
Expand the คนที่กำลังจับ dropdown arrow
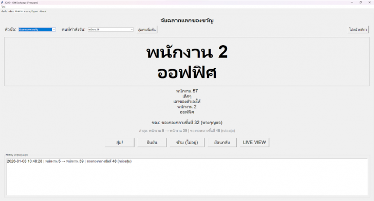coord(132,30)
